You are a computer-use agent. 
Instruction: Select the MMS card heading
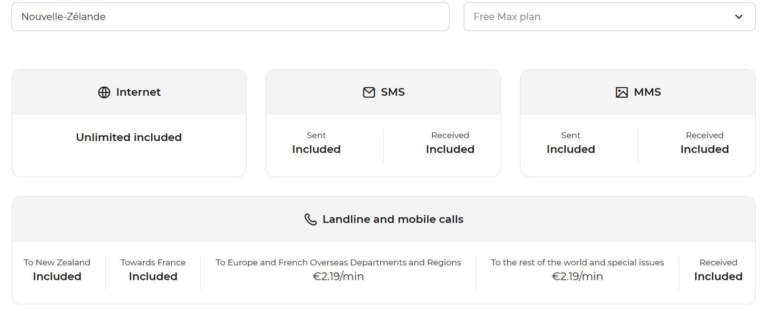coord(647,92)
